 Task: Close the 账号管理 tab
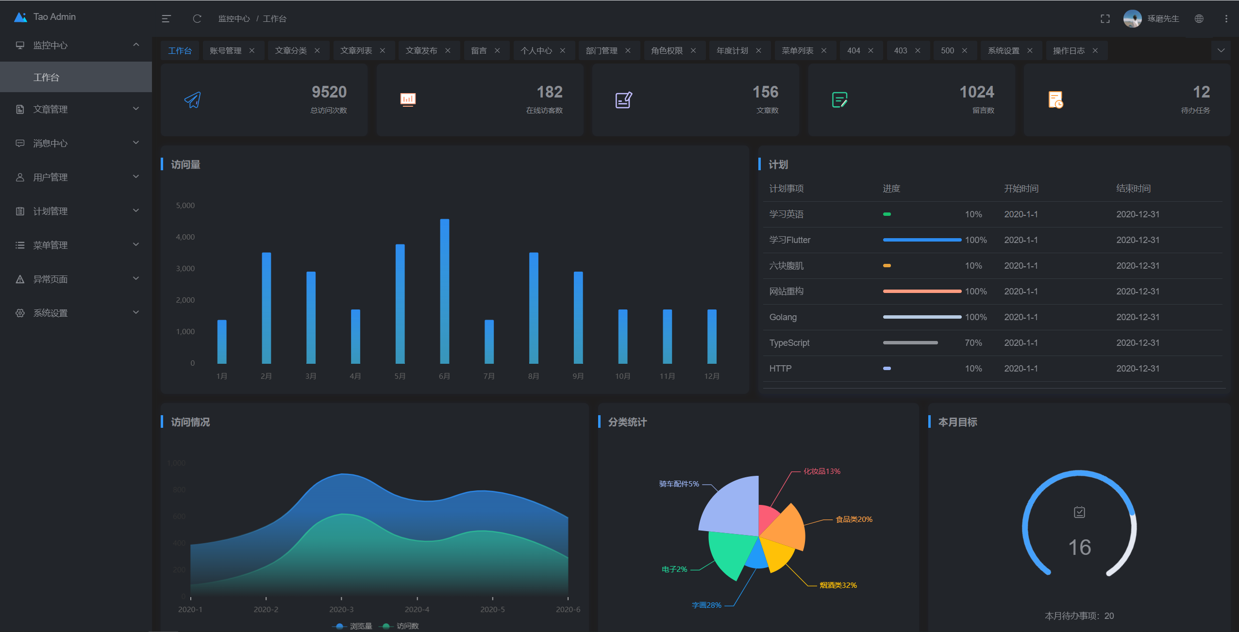tap(252, 50)
